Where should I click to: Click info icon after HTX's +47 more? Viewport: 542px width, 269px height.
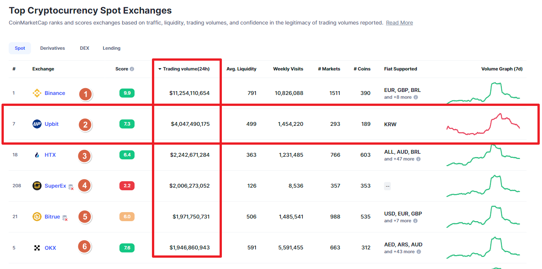(x=418, y=159)
